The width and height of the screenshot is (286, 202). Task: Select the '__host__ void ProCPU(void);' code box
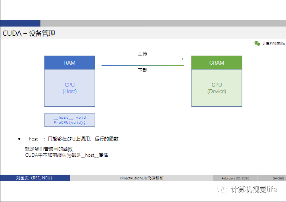point(70,120)
